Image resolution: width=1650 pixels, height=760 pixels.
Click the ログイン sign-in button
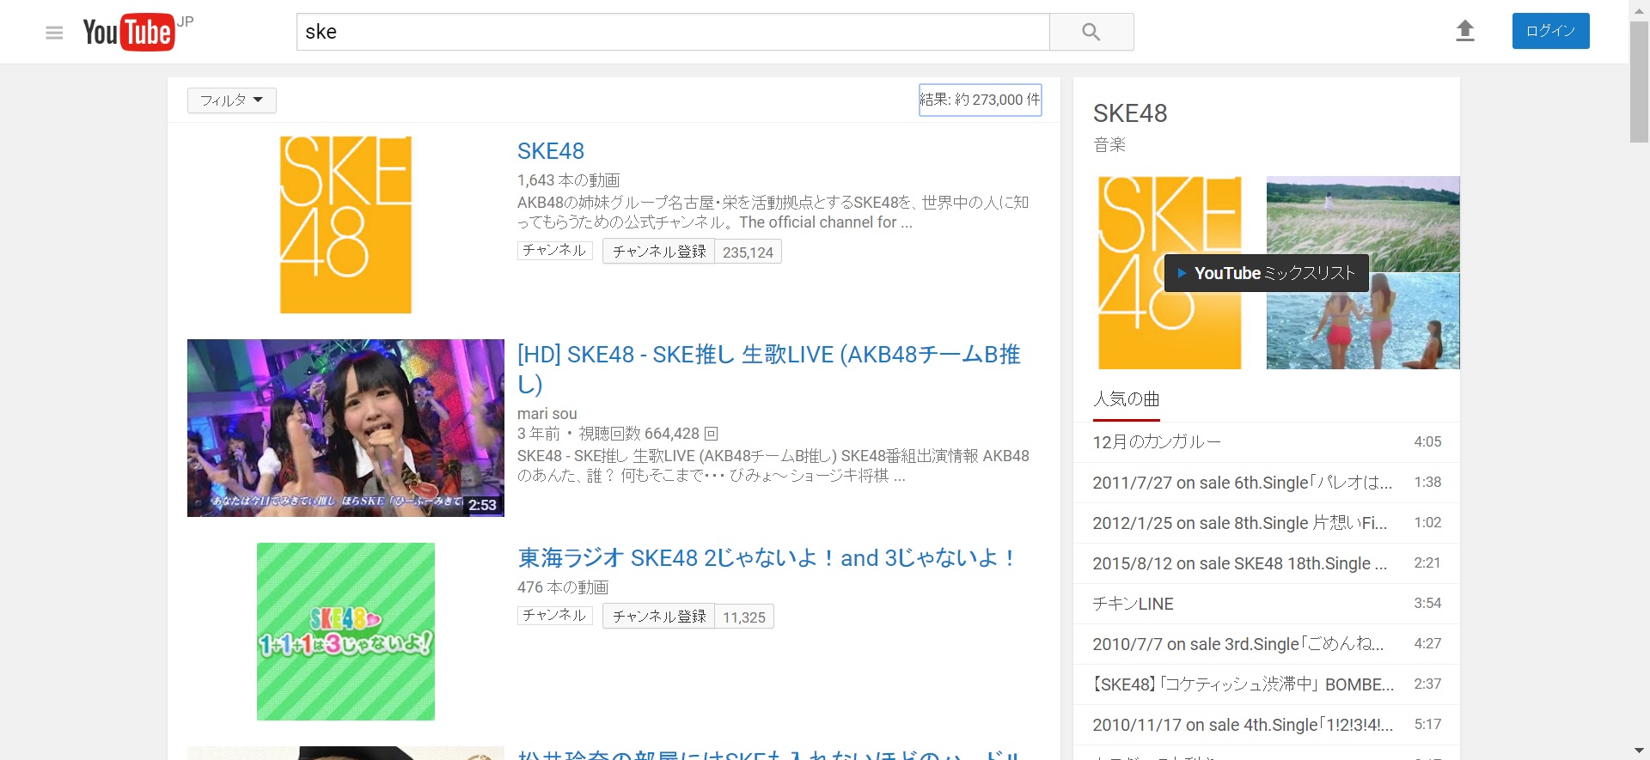click(1551, 31)
